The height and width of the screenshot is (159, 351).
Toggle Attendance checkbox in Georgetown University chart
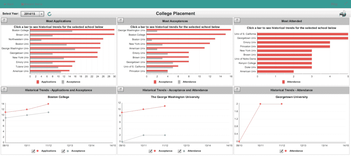[282, 151]
